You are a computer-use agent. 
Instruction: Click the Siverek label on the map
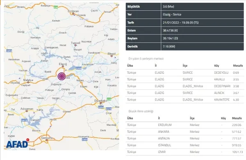67,112
